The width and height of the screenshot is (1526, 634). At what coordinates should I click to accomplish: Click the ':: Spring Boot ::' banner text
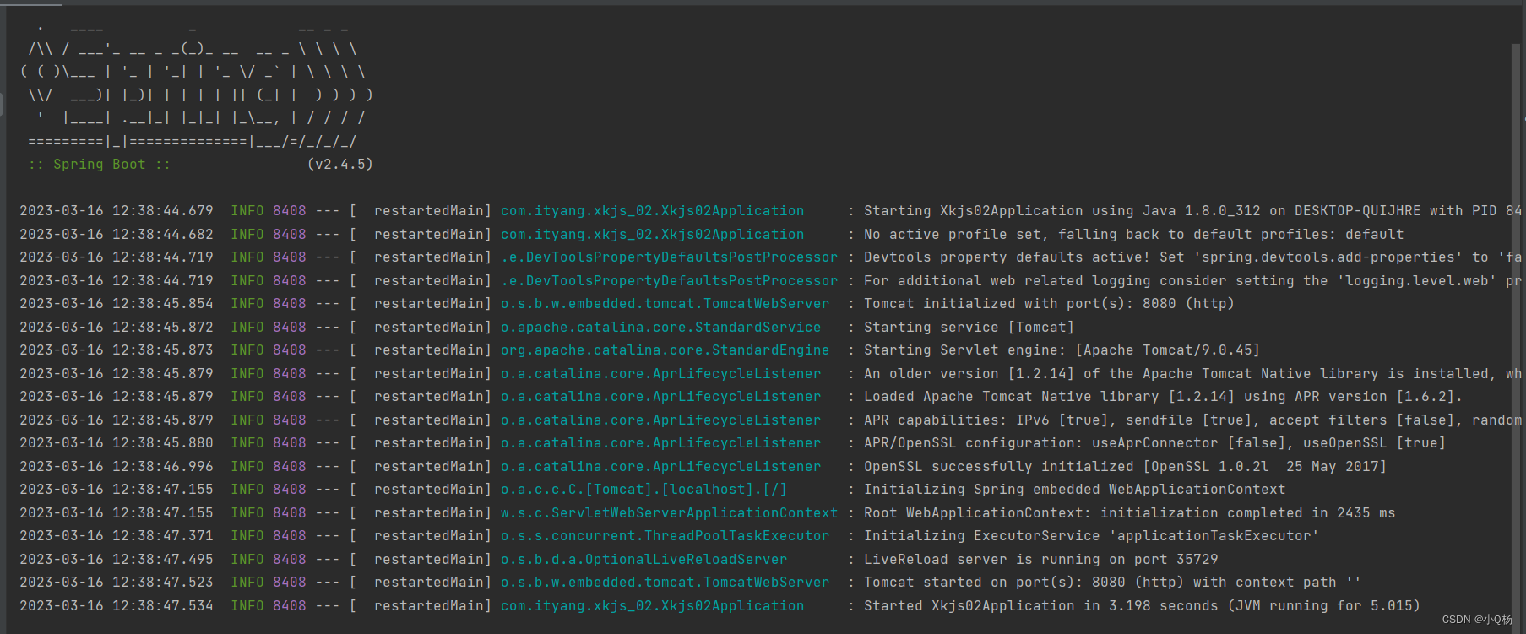point(100,165)
